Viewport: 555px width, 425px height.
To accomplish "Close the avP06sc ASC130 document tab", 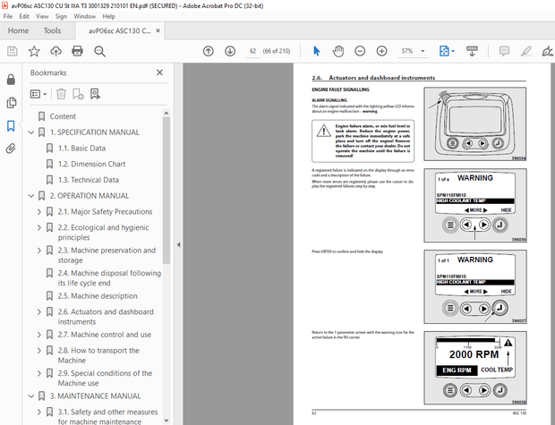I will coord(158,30).
